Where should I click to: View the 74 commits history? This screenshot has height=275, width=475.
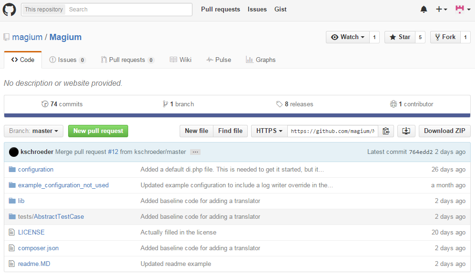click(x=62, y=104)
